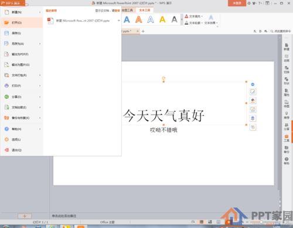Screen dimensions: 293x228
Task: Expand the Document Encryption (文档加密) submenu arrow
Action: 40,108
